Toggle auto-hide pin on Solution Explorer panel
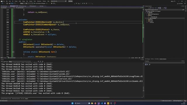Screen dimensions: 187x105 click(183, 6)
